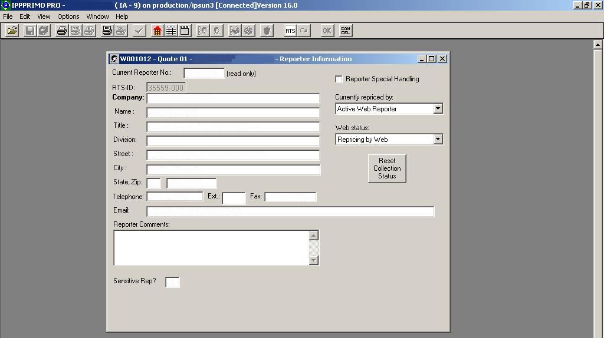Screen dimensions: 604x338
Task: Click the OK toolbar icon
Action: point(327,31)
